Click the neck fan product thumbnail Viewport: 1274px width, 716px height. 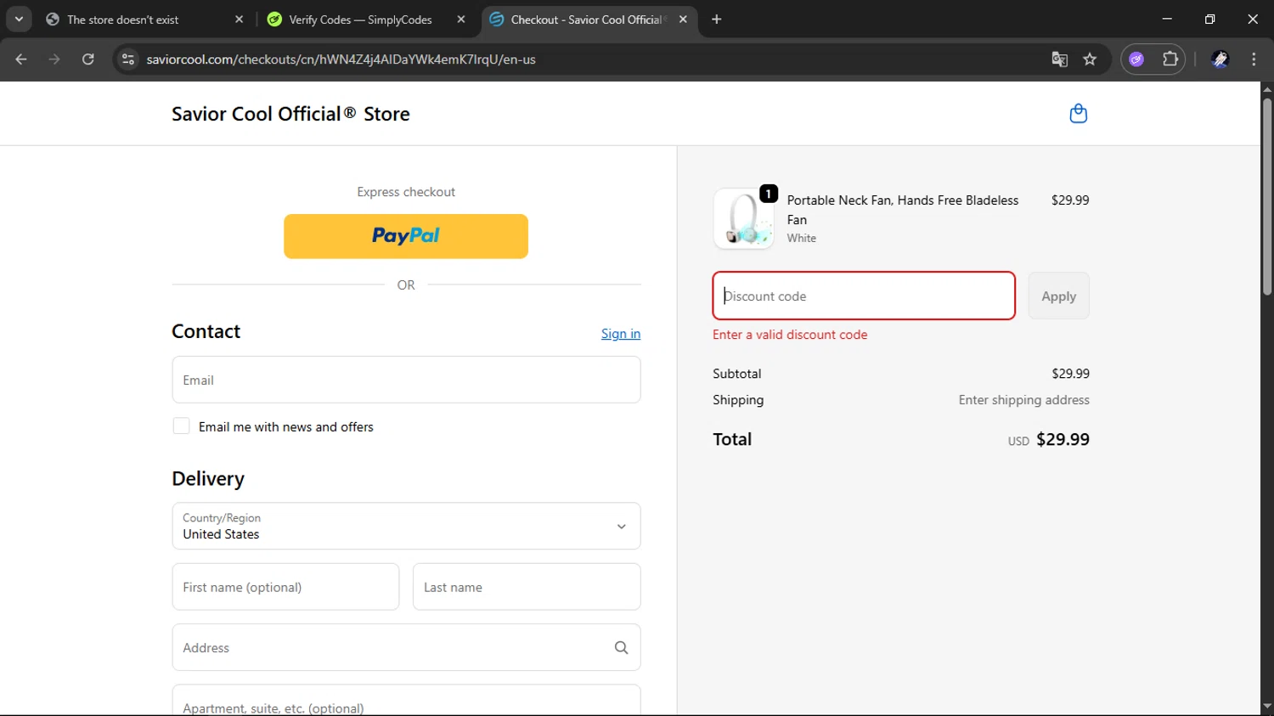click(743, 219)
